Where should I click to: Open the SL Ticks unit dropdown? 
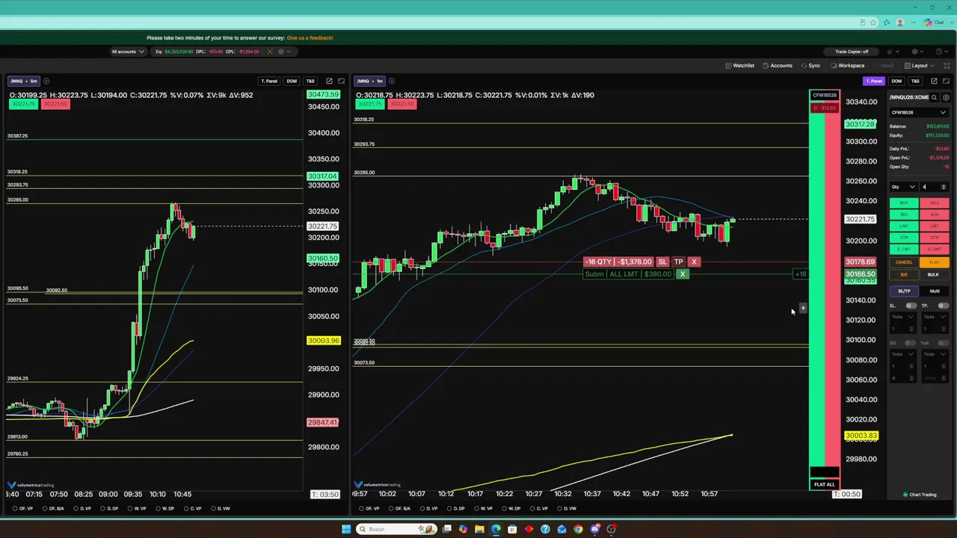coord(902,317)
